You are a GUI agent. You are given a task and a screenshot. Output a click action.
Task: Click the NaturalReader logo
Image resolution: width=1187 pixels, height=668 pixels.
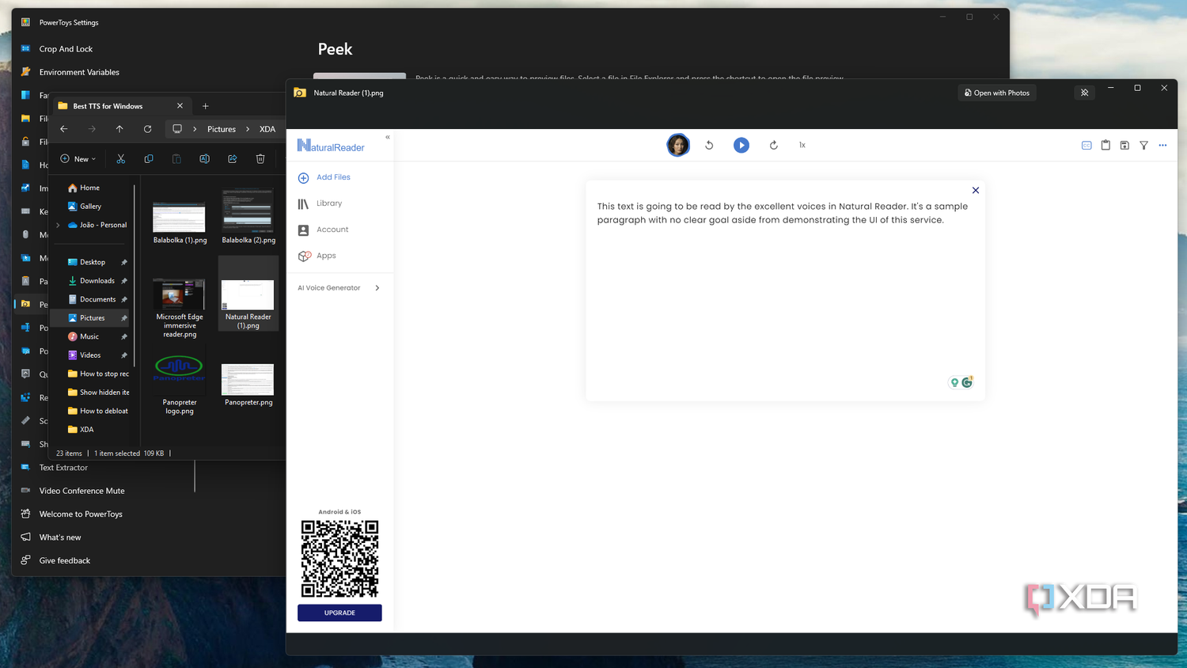[331, 146]
